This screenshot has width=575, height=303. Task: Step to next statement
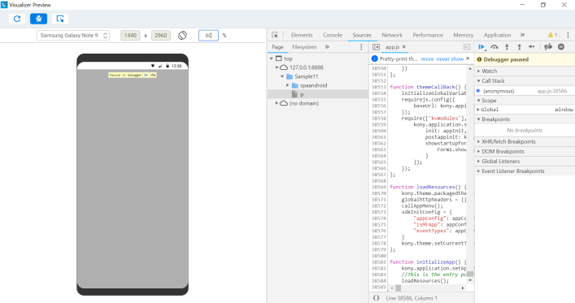[x=532, y=47]
